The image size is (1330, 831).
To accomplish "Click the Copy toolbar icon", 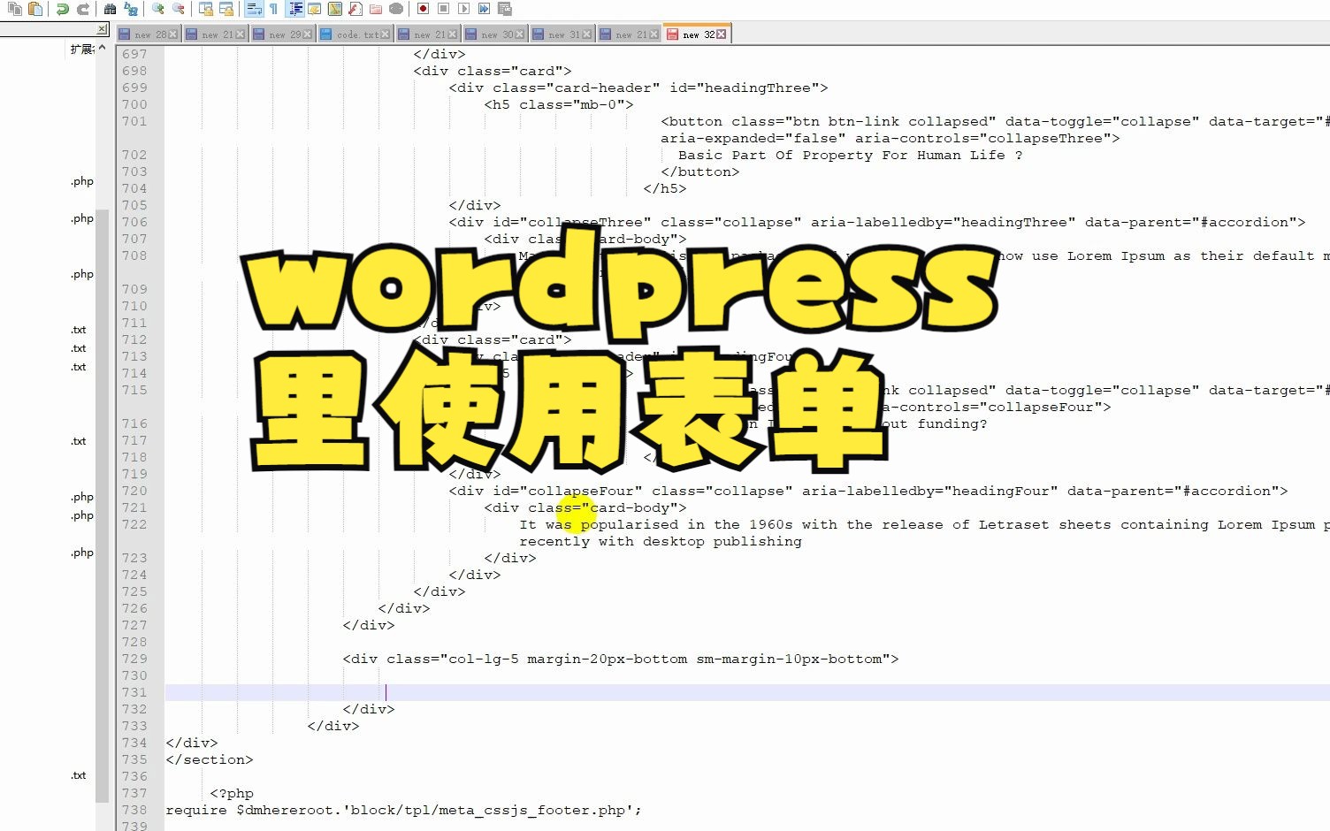I will pyautogui.click(x=14, y=9).
